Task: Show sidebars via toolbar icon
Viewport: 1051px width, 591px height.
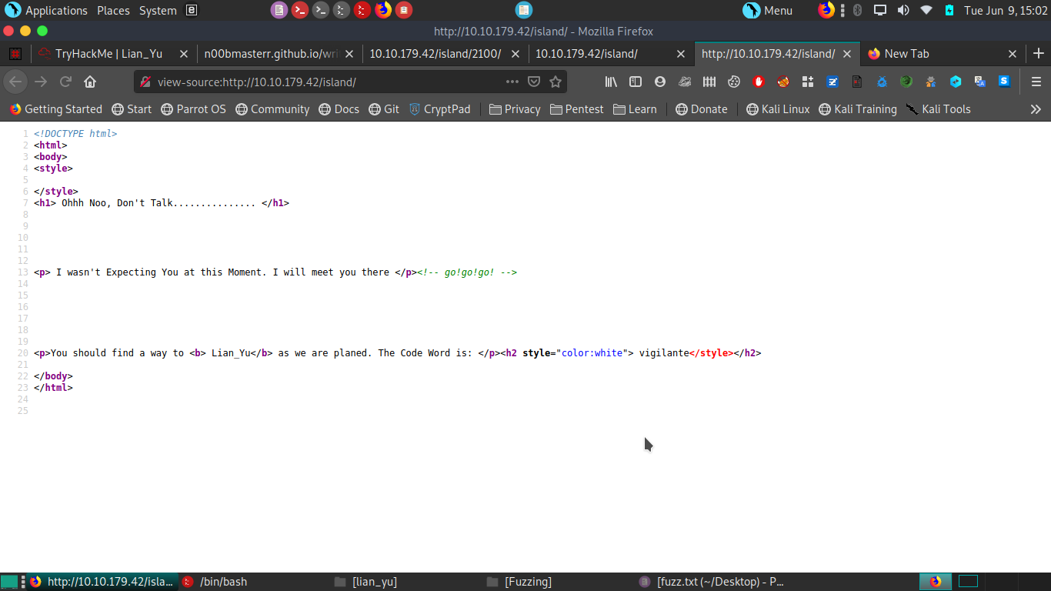Action: point(636,82)
